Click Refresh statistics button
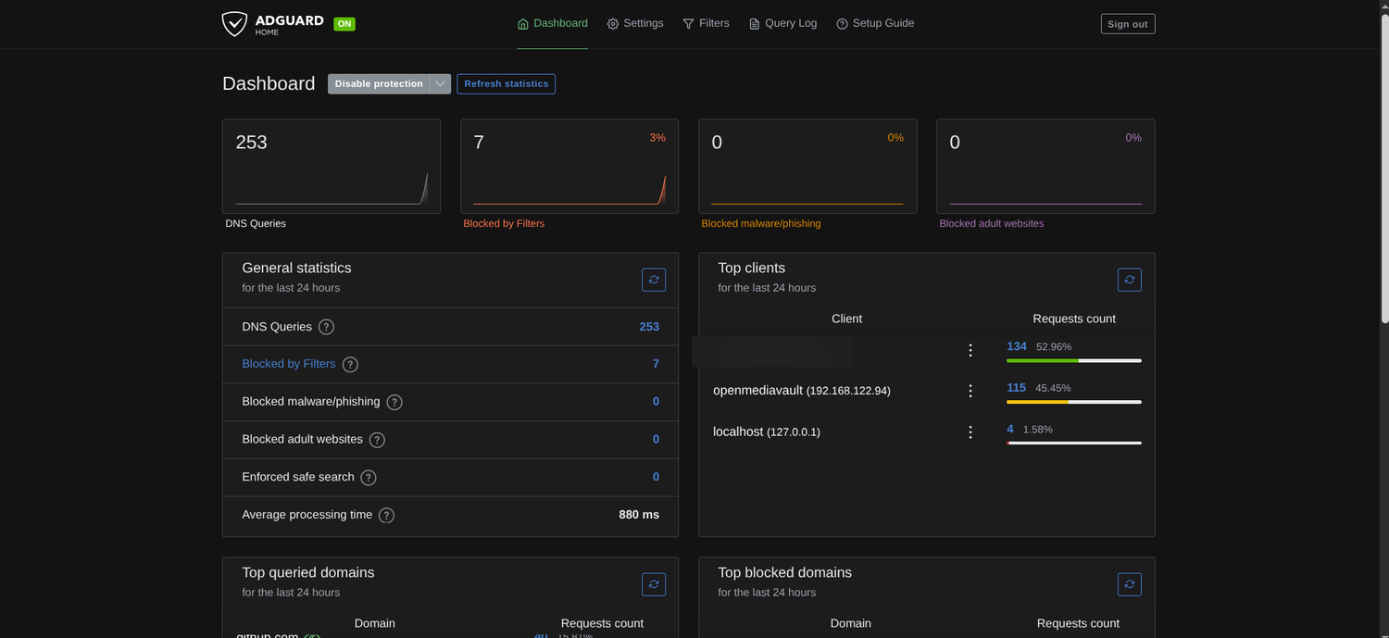This screenshot has height=638, width=1389. coord(506,83)
